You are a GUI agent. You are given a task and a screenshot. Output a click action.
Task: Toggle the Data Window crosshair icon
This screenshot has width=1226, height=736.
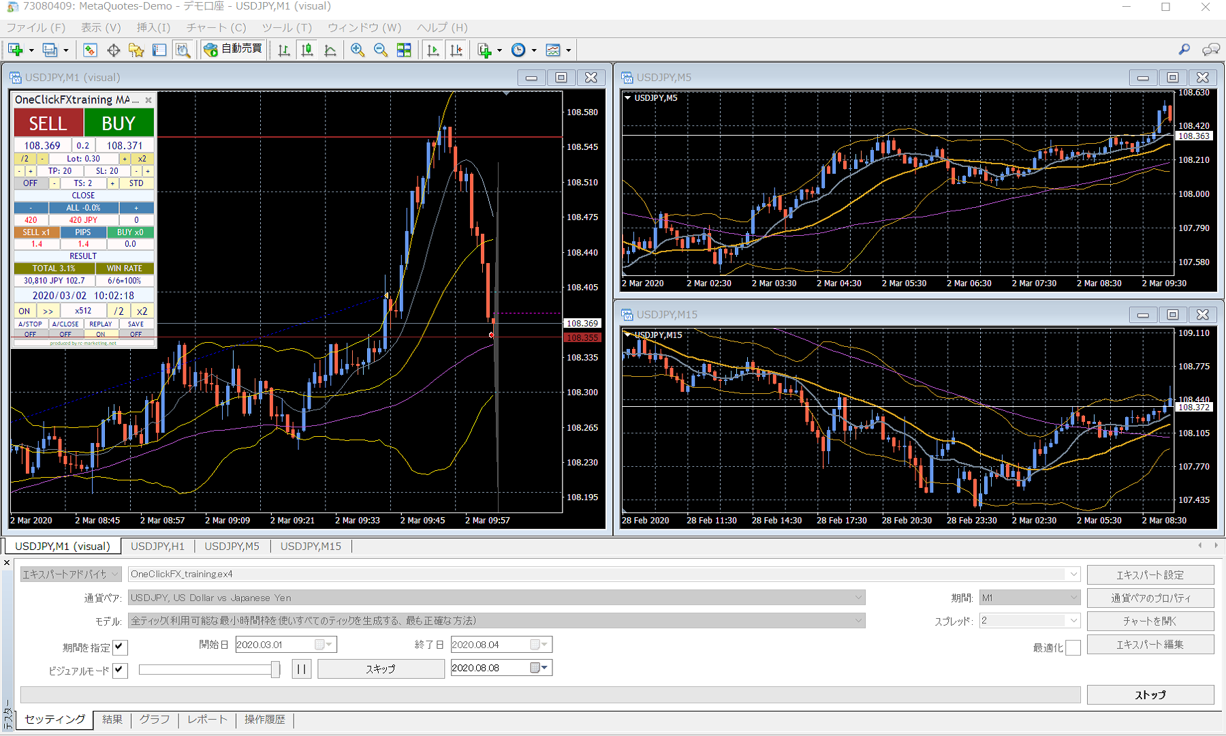(x=113, y=50)
